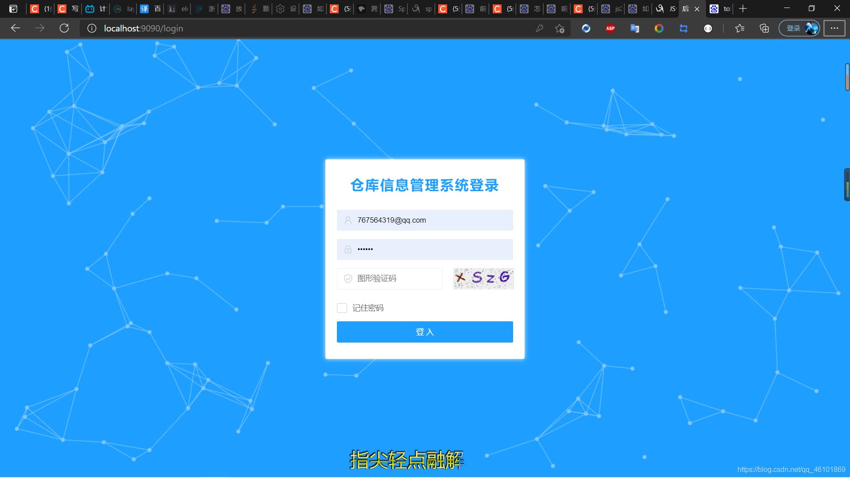
Task: Refresh the XSzG captcha image
Action: pos(483,278)
